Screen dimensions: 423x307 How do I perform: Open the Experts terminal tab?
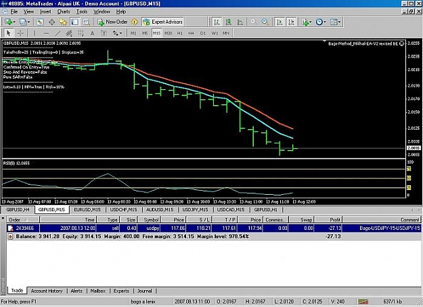(x=121, y=291)
